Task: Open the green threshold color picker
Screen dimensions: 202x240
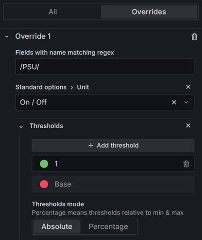Action: coord(44,164)
